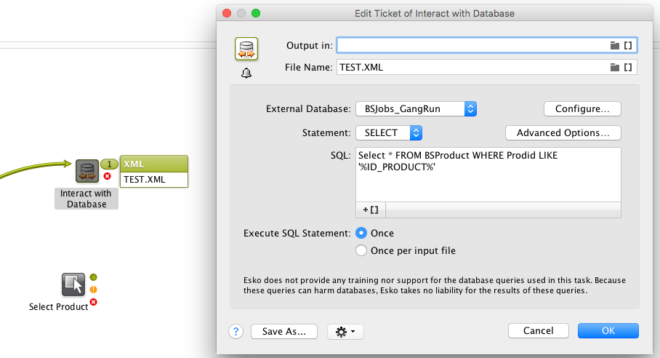Click the red error badge on Interact with Database node
The height and width of the screenshot is (358, 660).
108,176
